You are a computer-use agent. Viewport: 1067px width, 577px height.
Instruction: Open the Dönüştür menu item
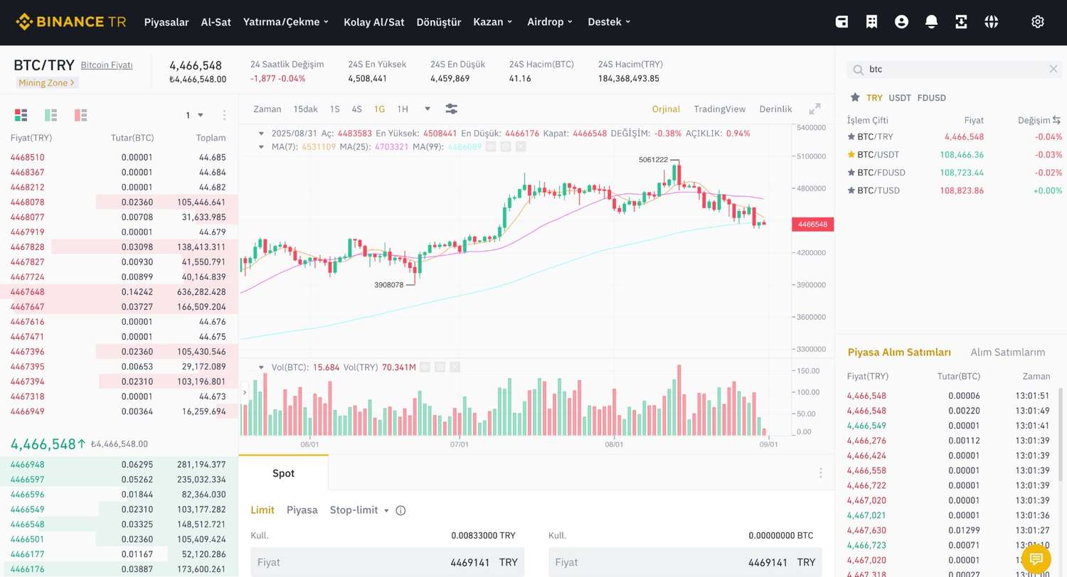point(438,22)
